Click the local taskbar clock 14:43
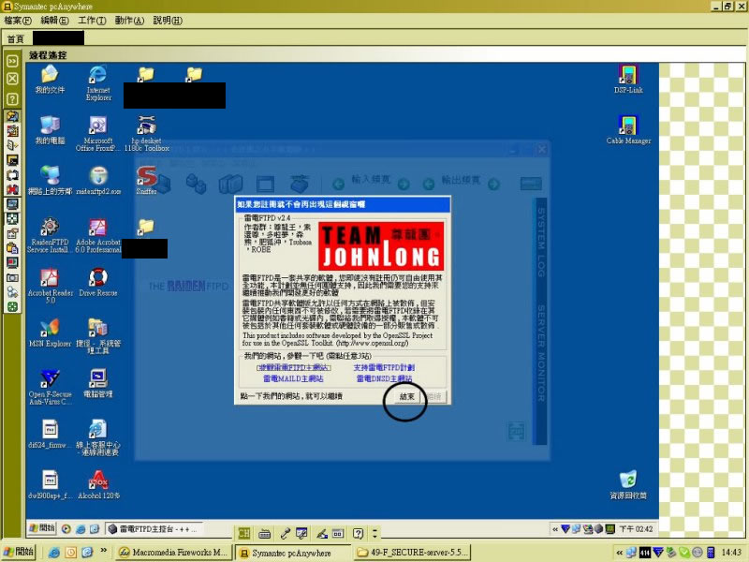The image size is (749, 562). coord(731,553)
